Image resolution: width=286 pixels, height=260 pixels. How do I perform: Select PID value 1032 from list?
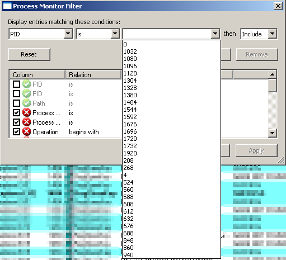click(x=171, y=51)
